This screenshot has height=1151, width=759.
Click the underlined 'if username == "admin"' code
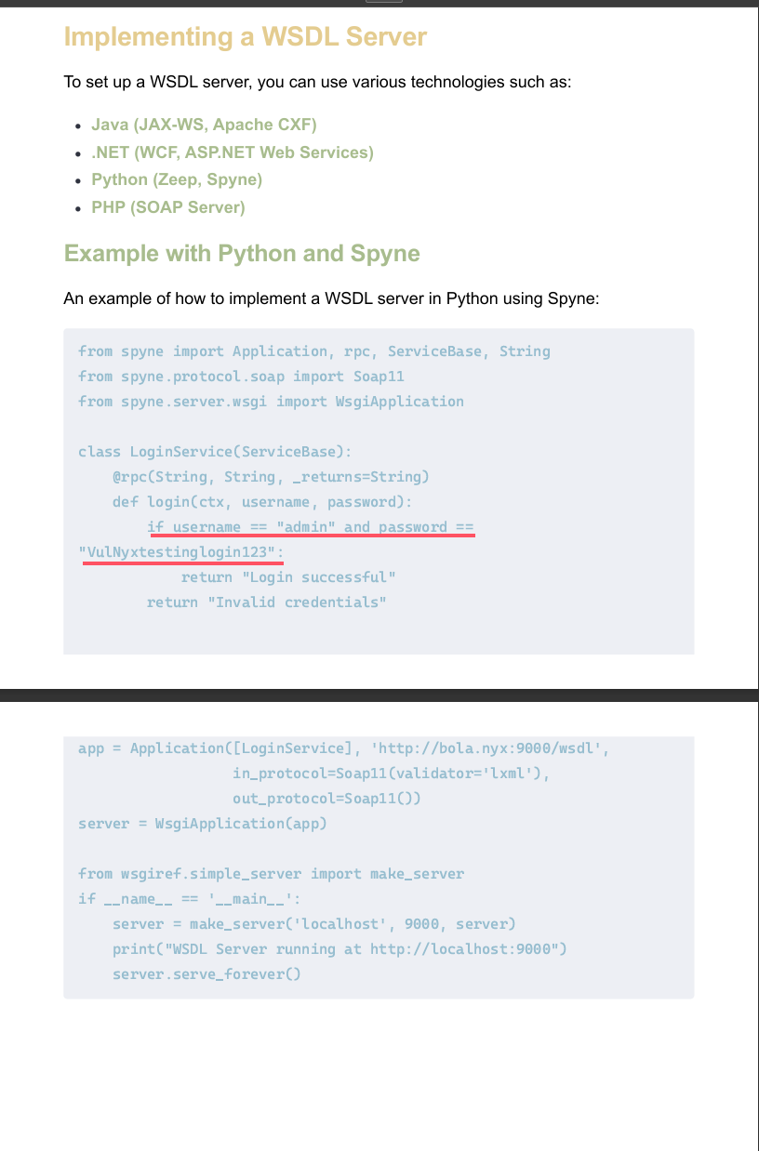click(311, 527)
